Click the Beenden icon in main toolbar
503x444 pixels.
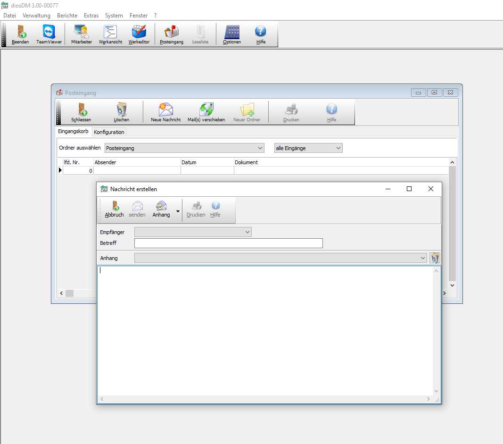pyautogui.click(x=21, y=34)
